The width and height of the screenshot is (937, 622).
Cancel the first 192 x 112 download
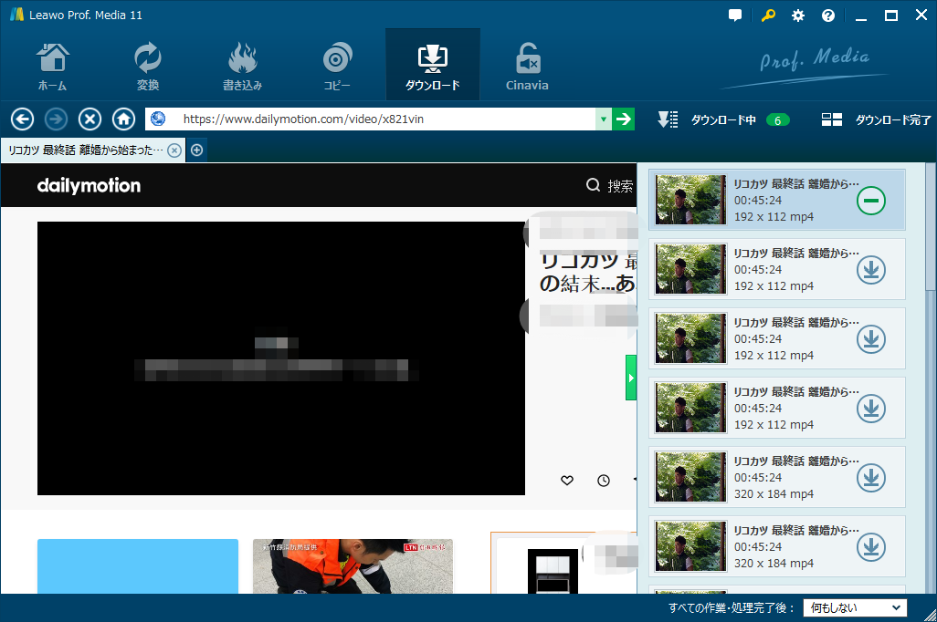pyautogui.click(x=871, y=201)
